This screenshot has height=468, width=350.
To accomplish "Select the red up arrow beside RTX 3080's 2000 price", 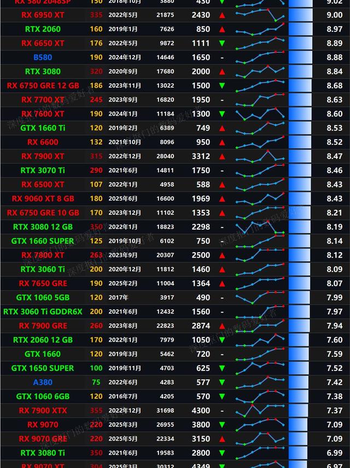I will [222, 72].
